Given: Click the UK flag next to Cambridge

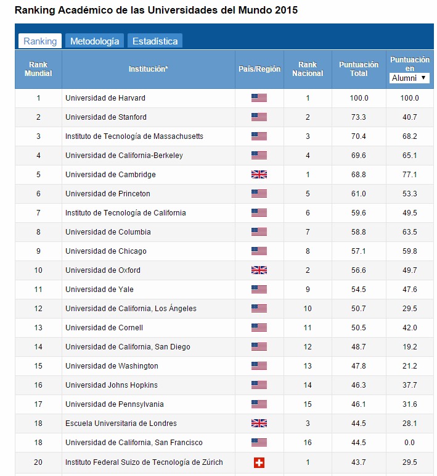Looking at the screenshot, I should click(x=259, y=174).
